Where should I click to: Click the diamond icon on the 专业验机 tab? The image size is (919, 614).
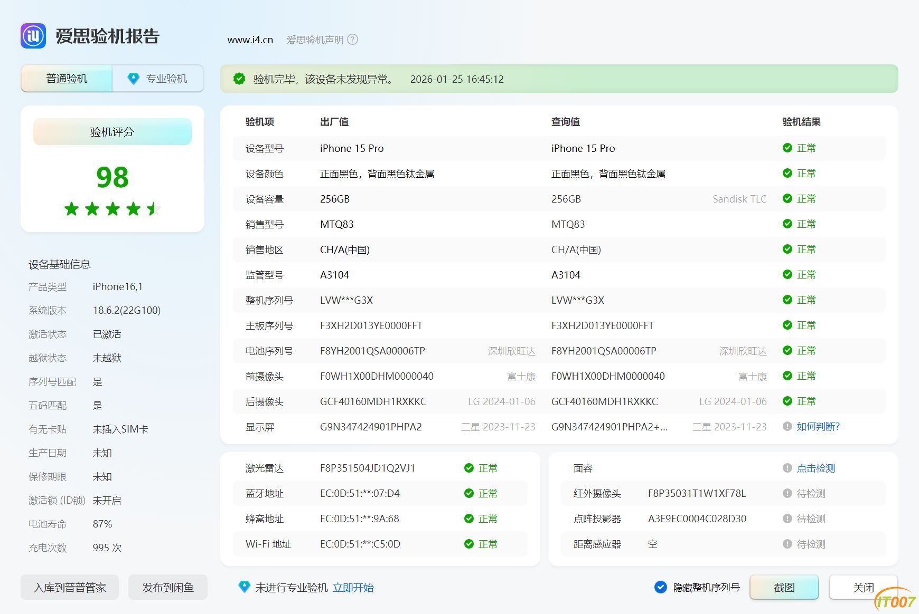pyautogui.click(x=134, y=79)
